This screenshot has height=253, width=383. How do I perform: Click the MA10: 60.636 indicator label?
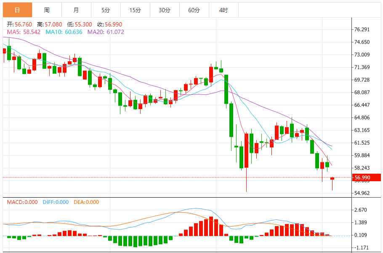[x=64, y=32]
